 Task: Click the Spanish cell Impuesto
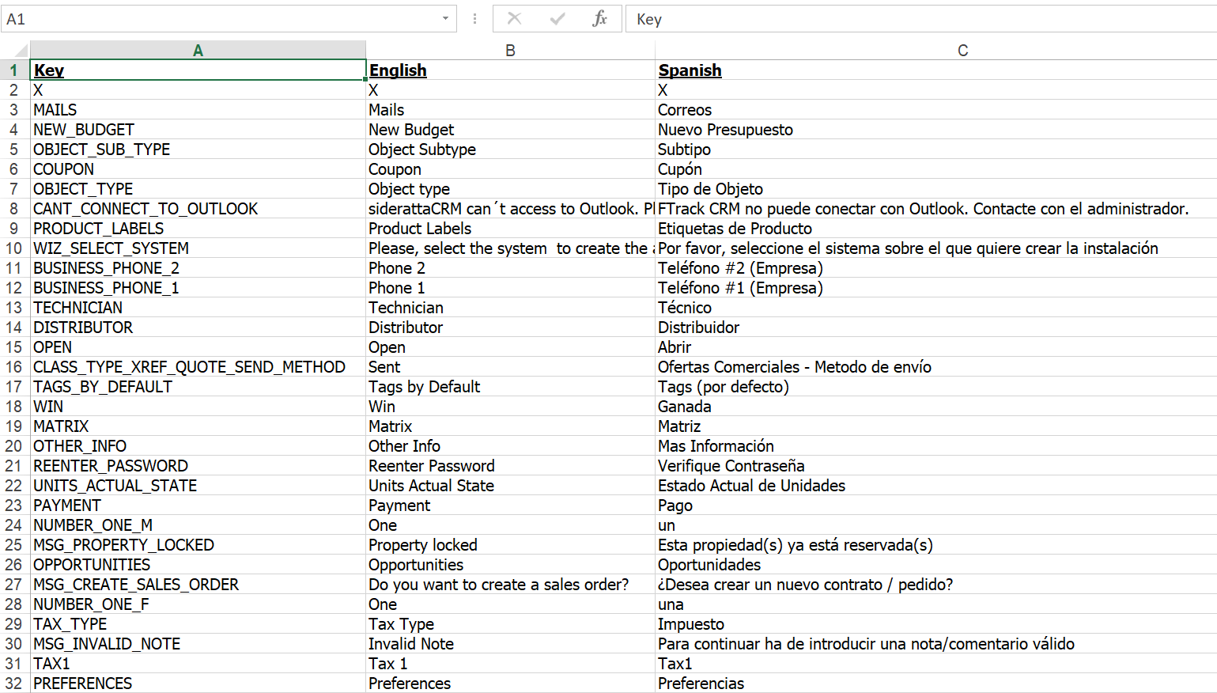click(x=936, y=624)
